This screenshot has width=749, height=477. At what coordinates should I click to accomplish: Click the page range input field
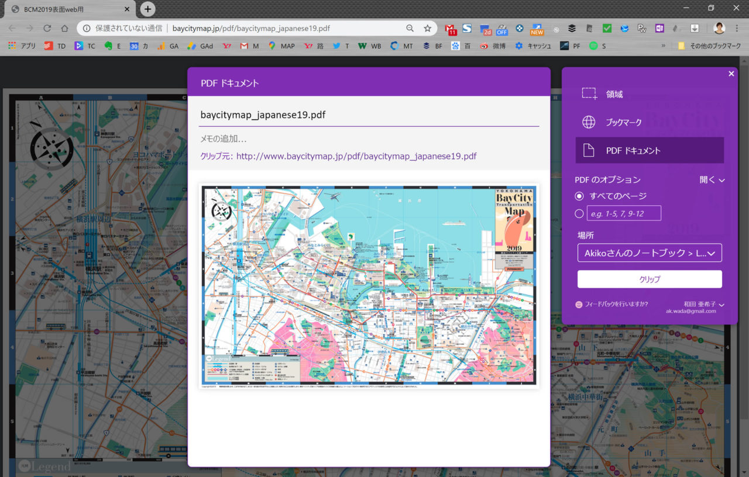tap(624, 213)
